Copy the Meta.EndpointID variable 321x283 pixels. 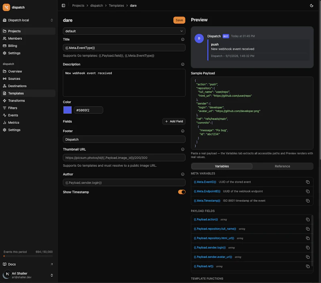coord(308,191)
